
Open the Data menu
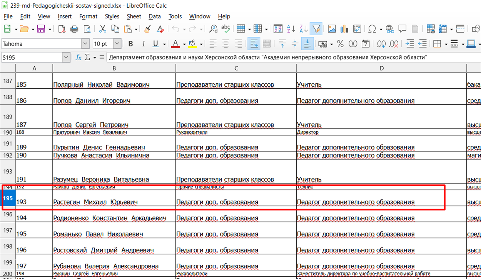155,17
